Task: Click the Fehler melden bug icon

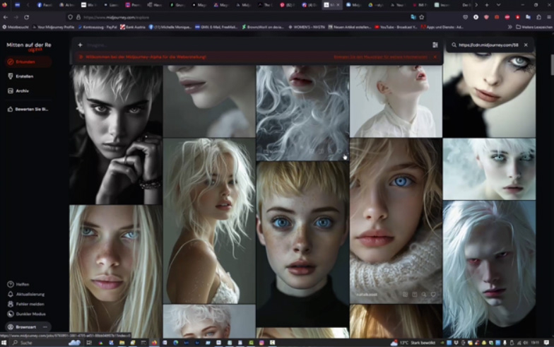Action: tap(11, 304)
